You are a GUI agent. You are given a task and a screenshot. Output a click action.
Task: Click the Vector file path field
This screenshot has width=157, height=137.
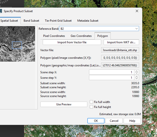120,50
